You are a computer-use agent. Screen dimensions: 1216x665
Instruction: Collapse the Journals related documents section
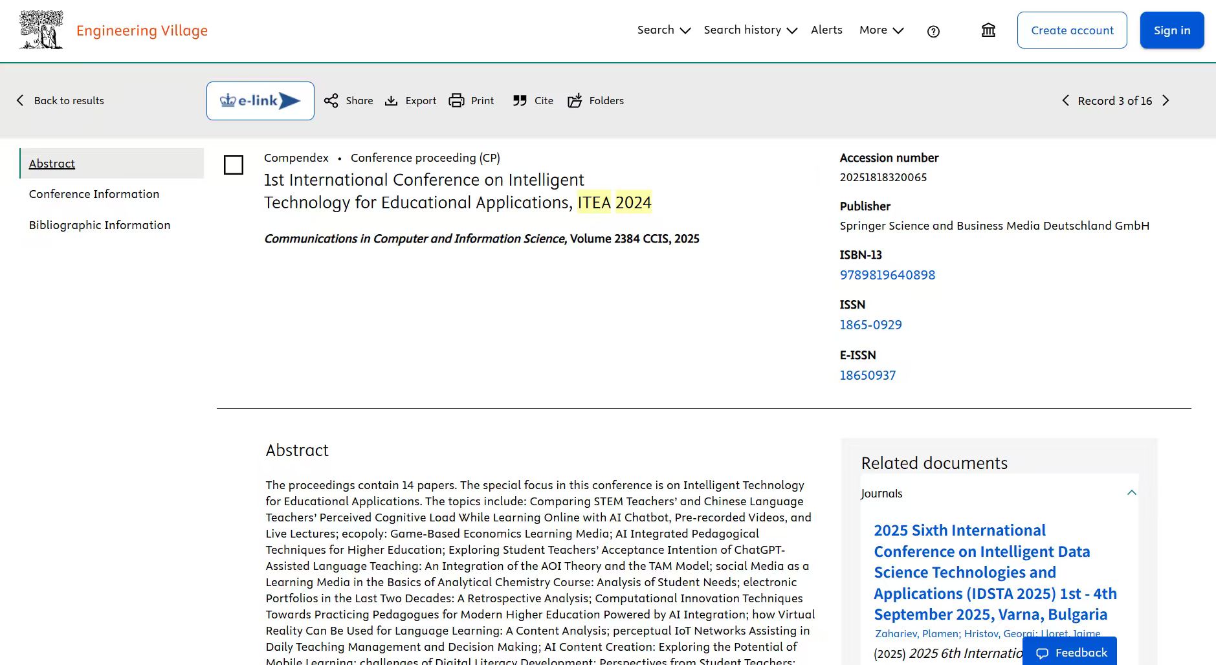coord(1131,493)
